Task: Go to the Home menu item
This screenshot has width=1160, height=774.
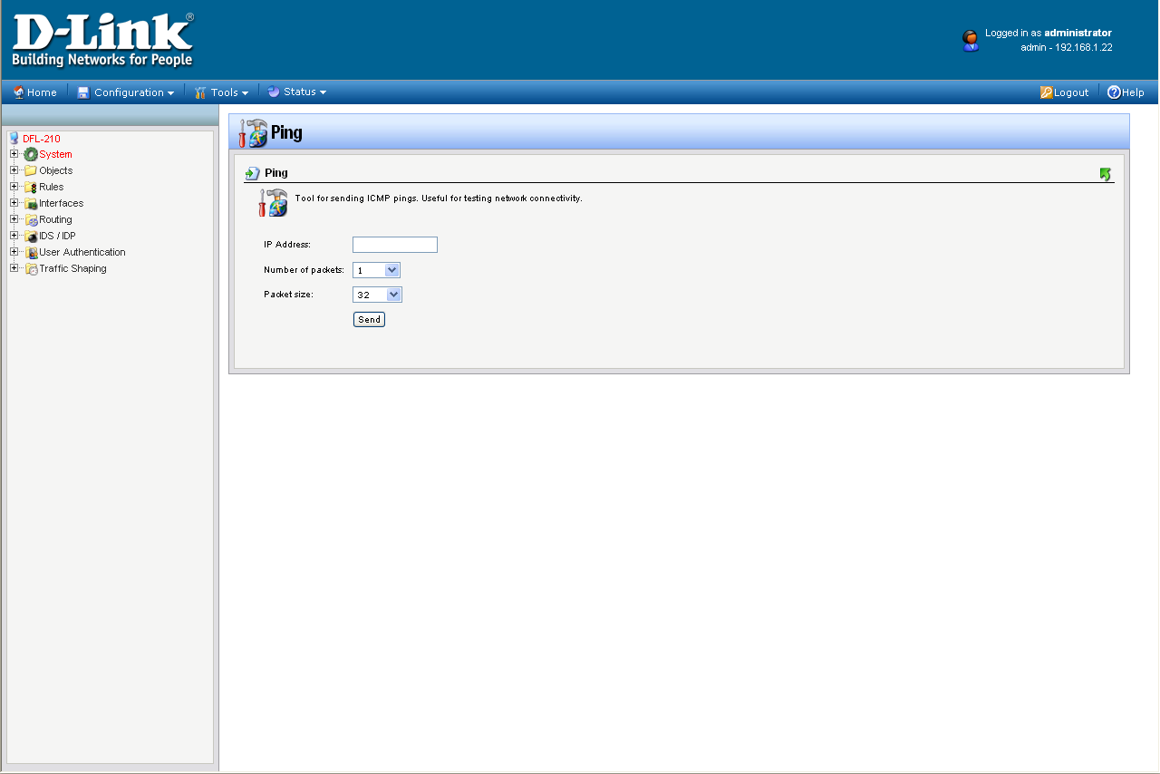Action: click(x=34, y=92)
